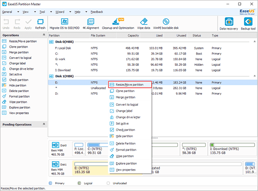The width and height of the screenshot is (258, 191).
Task: Select Change label in context menu
Action: [x=130, y=111]
